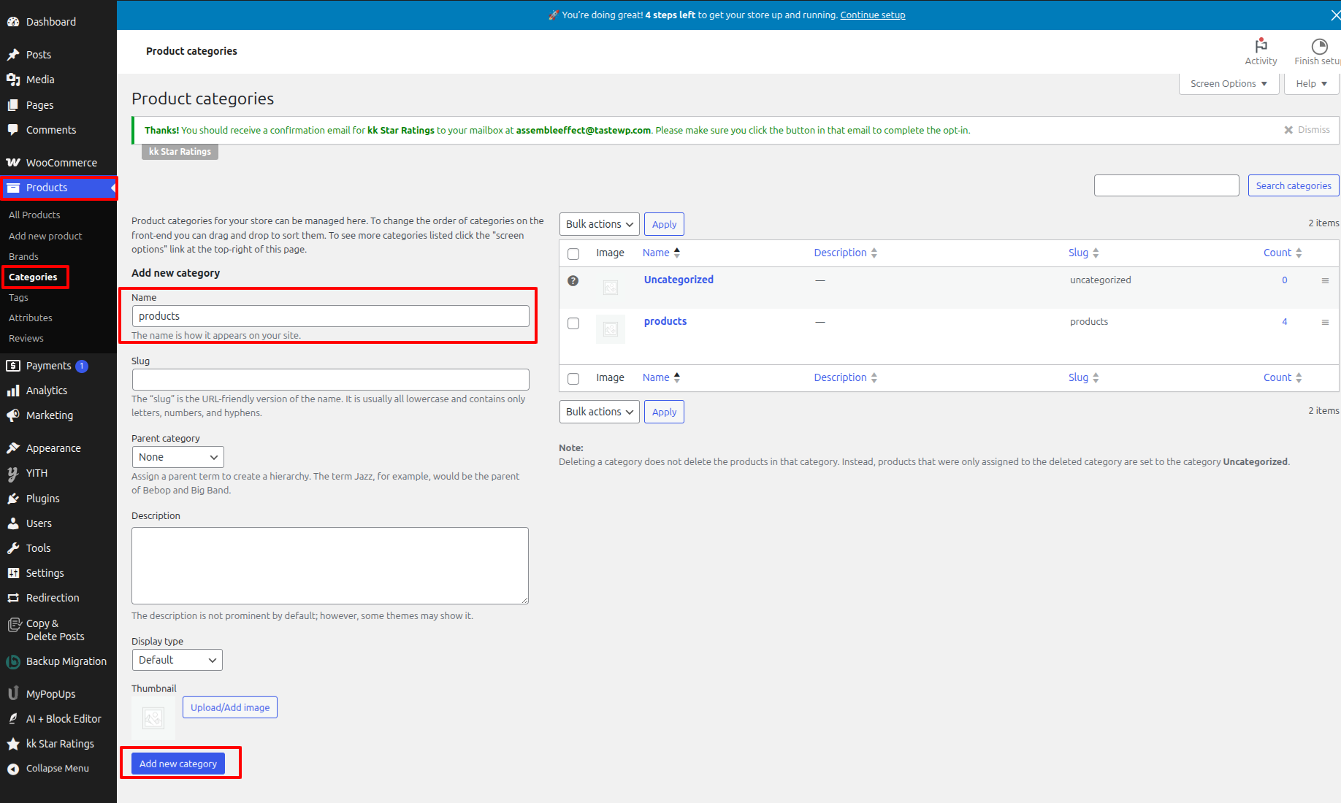Viewport: 1341px width, 803px height.
Task: Open the Parent category dropdown
Action: [177, 457]
